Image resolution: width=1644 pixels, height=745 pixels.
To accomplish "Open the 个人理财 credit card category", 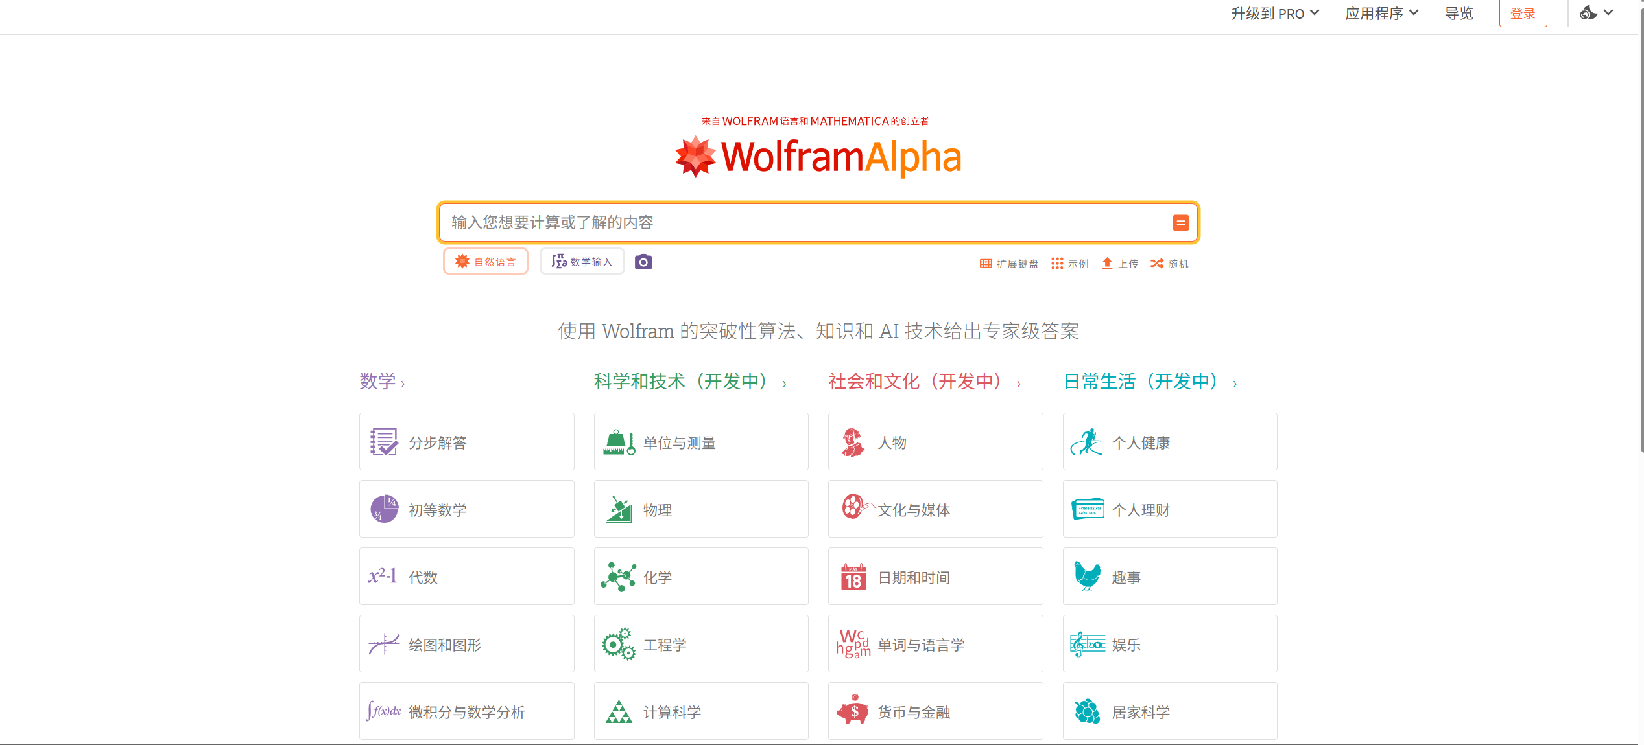I will coord(1170,509).
